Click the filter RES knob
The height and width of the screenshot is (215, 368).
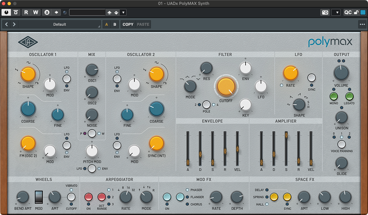(x=206, y=68)
